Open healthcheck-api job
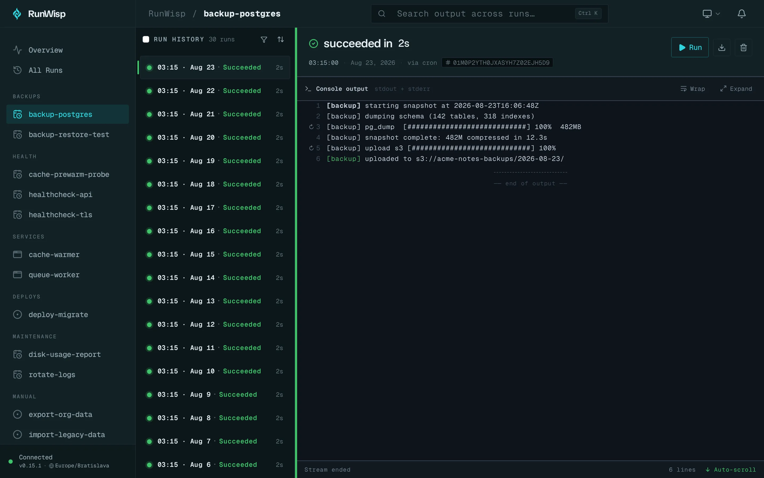Viewport: 764px width, 478px height. pyautogui.click(x=68, y=194)
